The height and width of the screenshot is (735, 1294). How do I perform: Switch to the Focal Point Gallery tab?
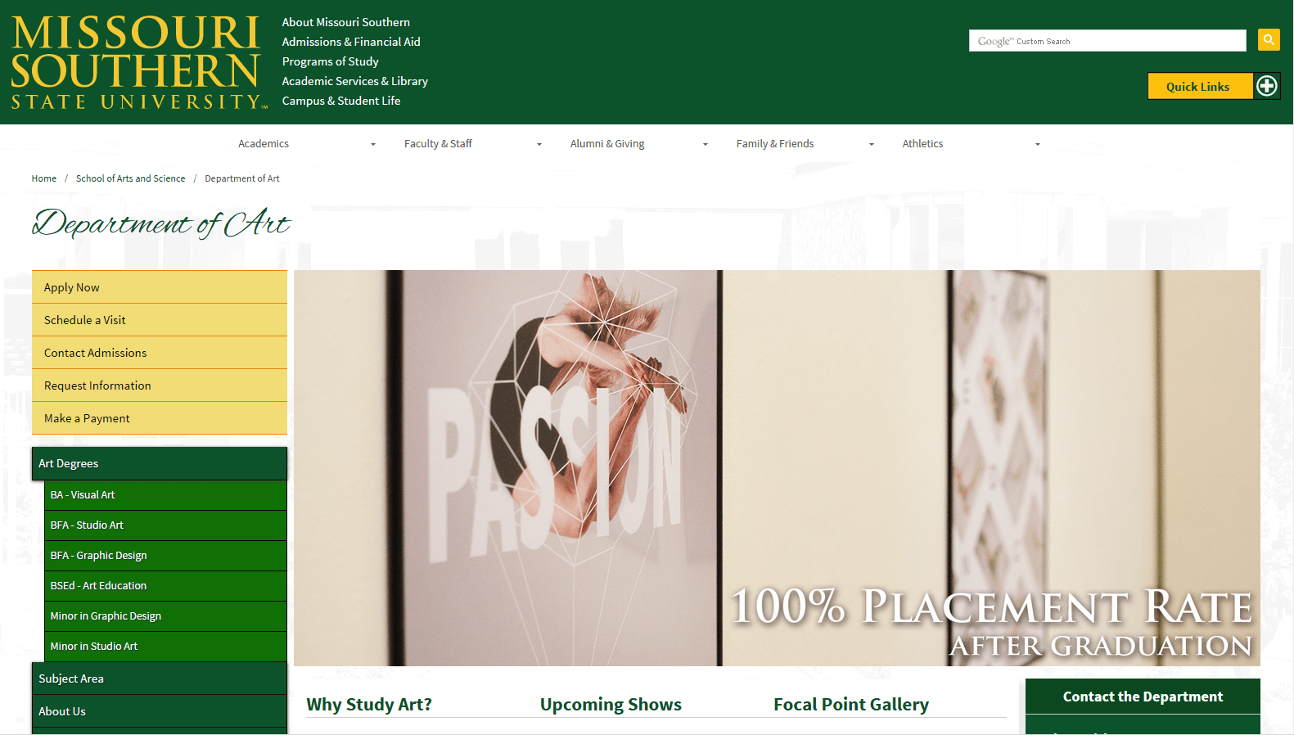(x=851, y=705)
